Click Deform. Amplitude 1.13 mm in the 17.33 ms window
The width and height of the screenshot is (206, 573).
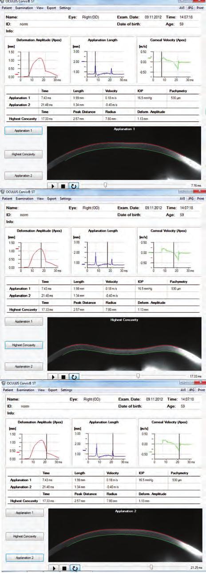tap(143, 310)
